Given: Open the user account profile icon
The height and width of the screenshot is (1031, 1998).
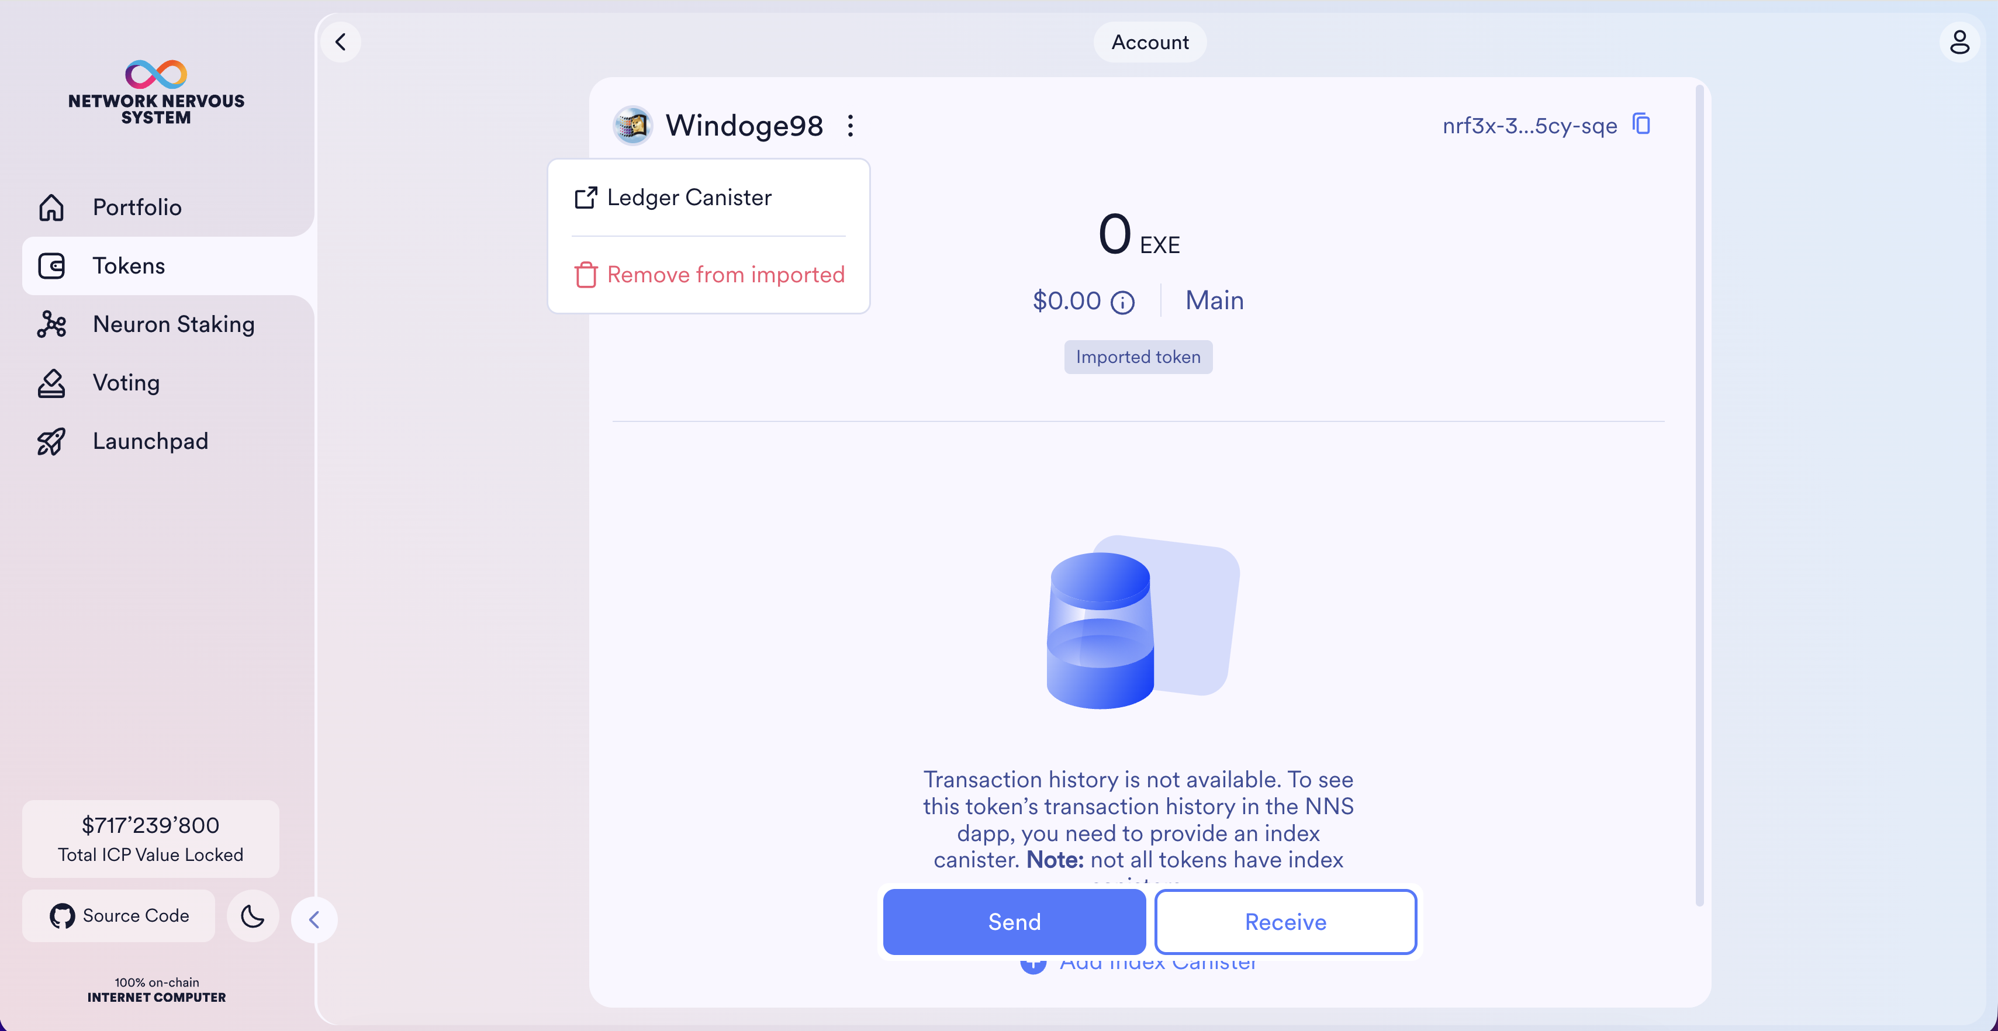Looking at the screenshot, I should [1959, 42].
